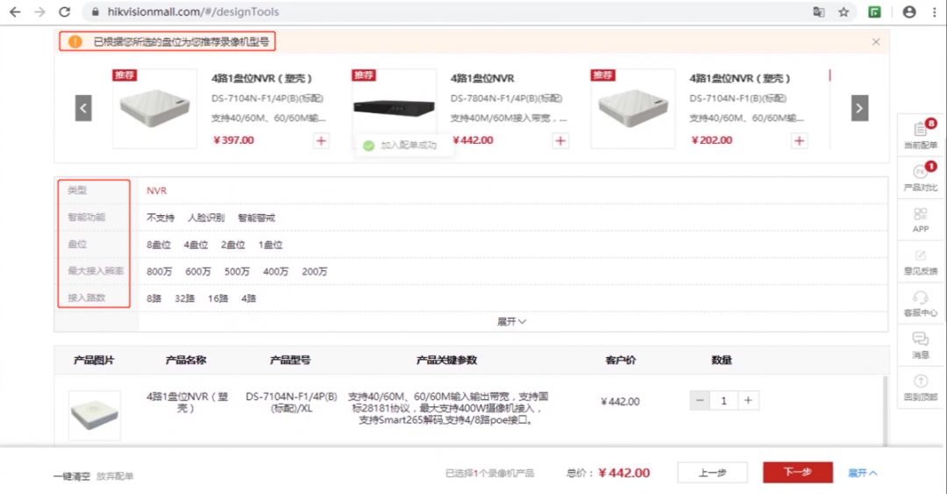Image resolution: width=947 pixels, height=494 pixels.
Task: Open the black DS-7804N NVR thumbnail
Action: tap(394, 108)
